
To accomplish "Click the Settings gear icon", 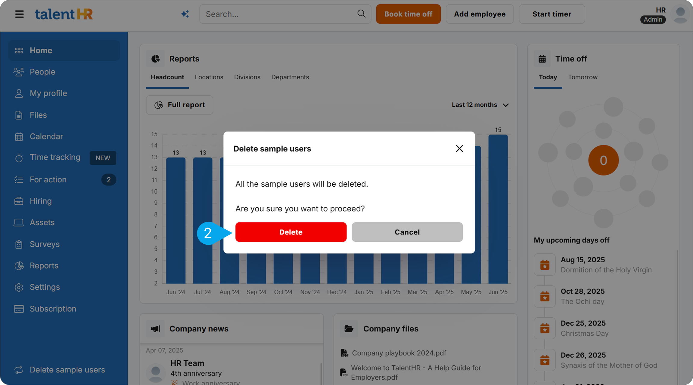I will (19, 287).
